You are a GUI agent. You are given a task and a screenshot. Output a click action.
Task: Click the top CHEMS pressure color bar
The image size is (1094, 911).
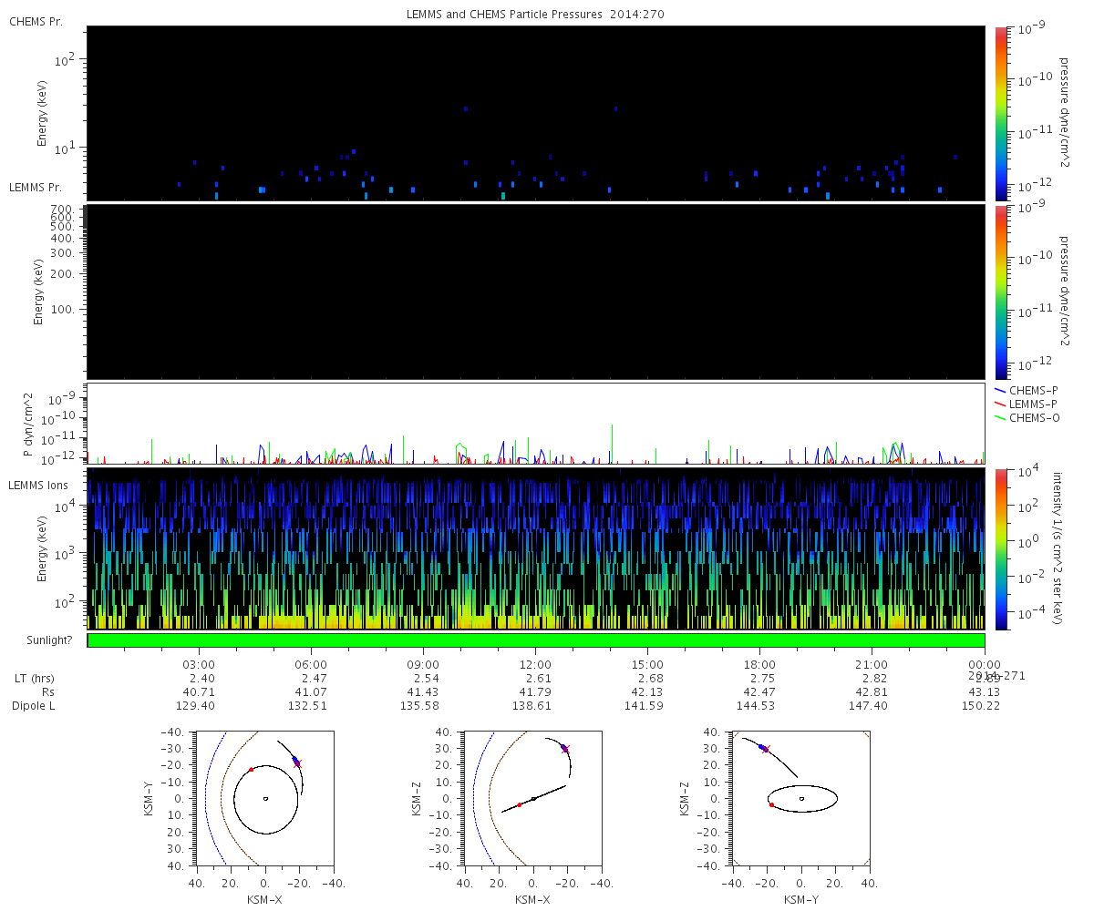tap(1000, 111)
